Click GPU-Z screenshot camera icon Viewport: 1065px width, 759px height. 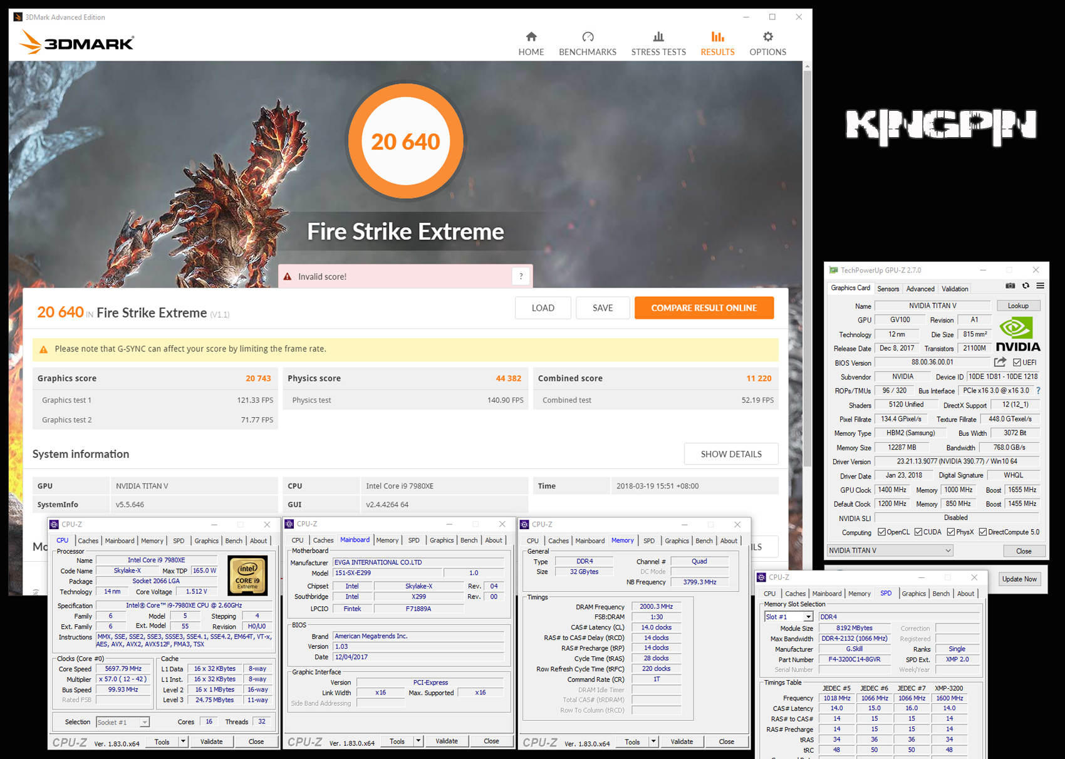pos(1010,286)
